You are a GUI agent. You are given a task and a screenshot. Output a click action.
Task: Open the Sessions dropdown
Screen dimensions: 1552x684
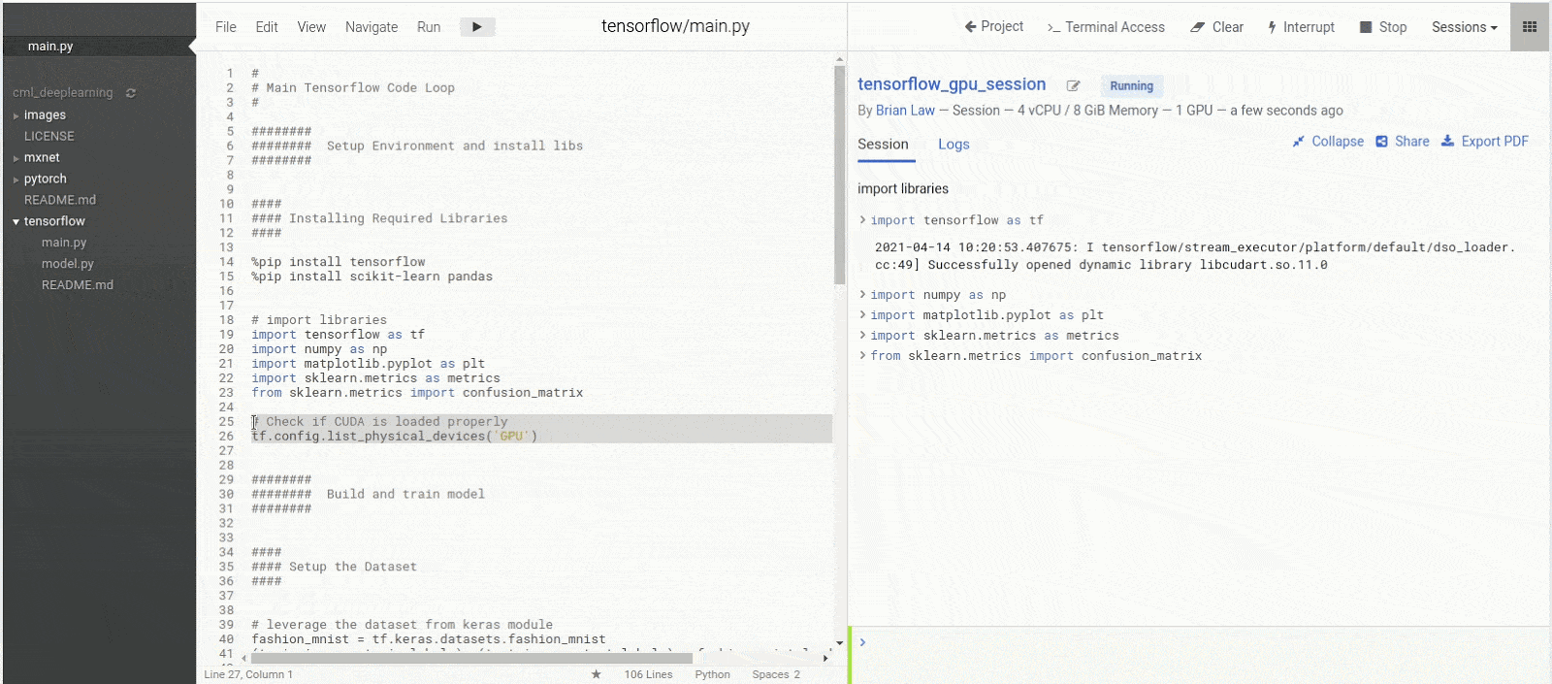coord(1464,27)
